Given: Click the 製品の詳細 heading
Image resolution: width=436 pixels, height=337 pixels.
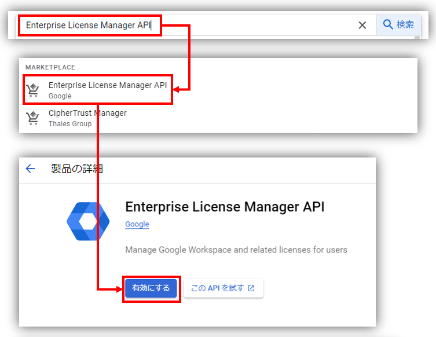Looking at the screenshot, I should tap(77, 169).
